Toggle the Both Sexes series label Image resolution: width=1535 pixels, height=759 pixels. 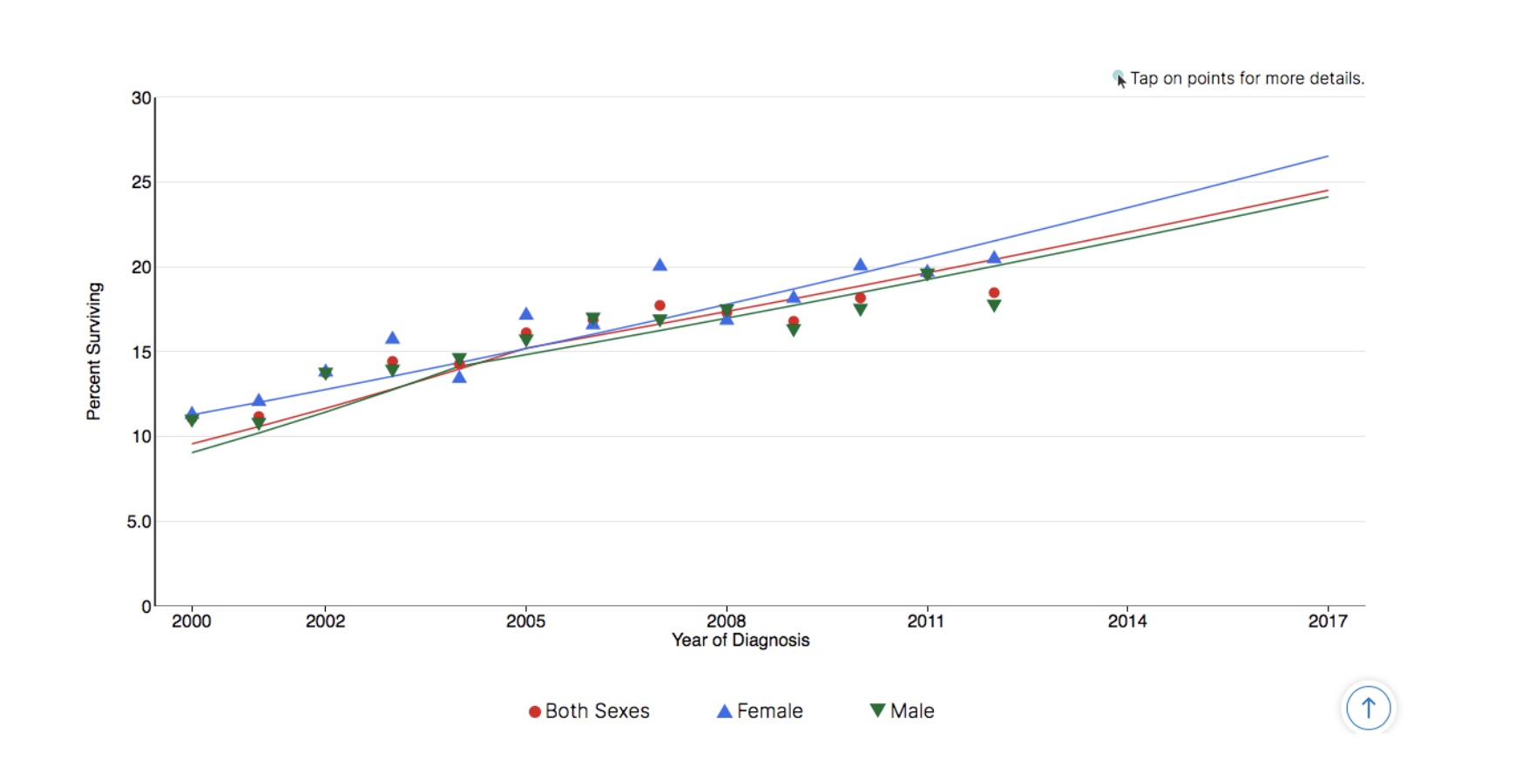point(597,711)
